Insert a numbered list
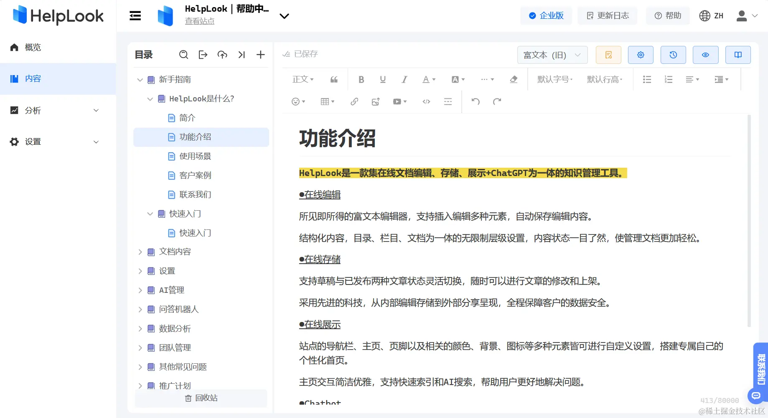Viewport: 768px width, 418px height. pos(669,79)
